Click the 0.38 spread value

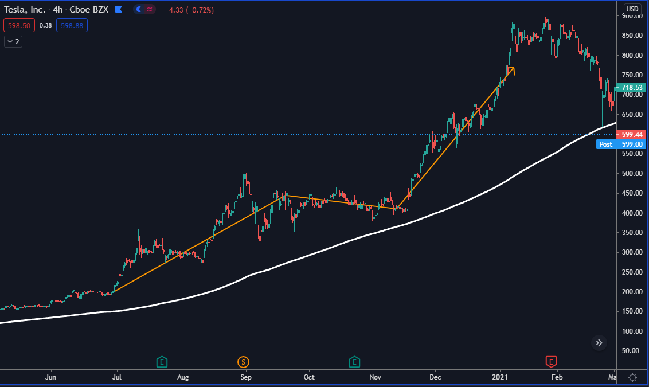(45, 26)
